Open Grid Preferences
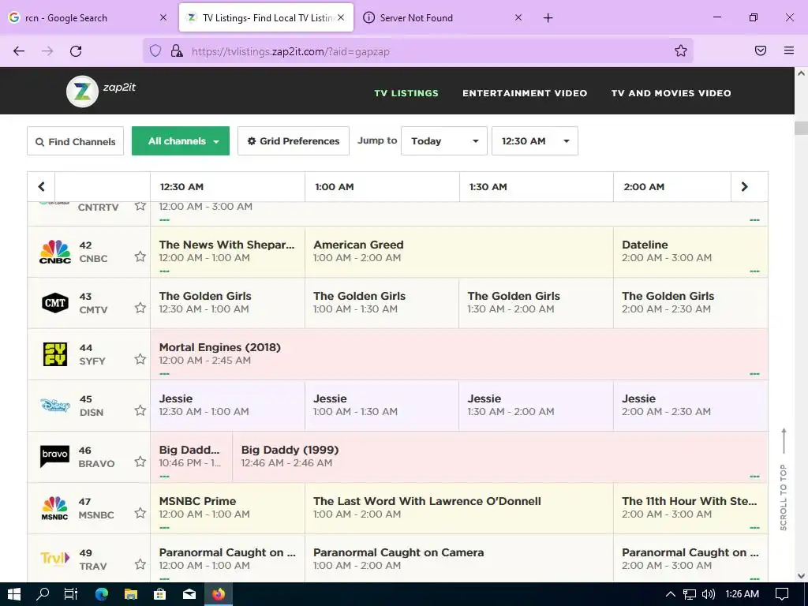This screenshot has height=606, width=808. pyautogui.click(x=294, y=140)
